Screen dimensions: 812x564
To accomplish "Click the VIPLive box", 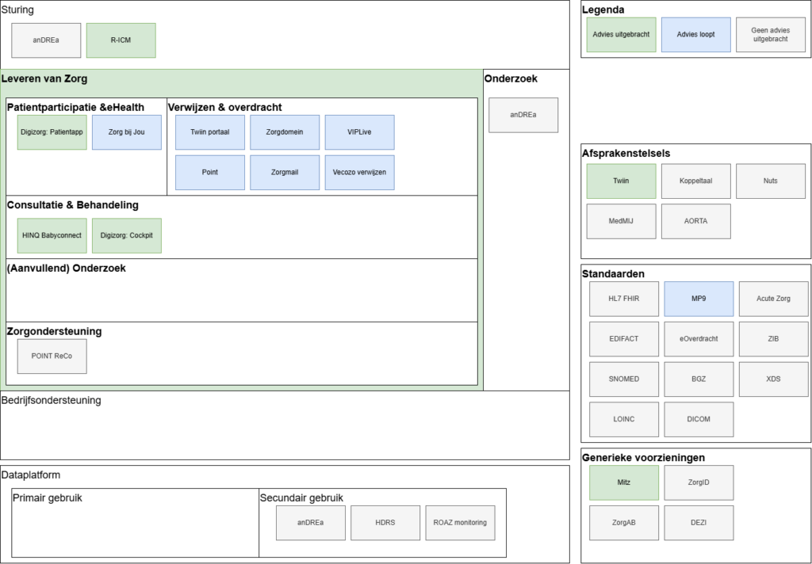I will click(x=359, y=132).
